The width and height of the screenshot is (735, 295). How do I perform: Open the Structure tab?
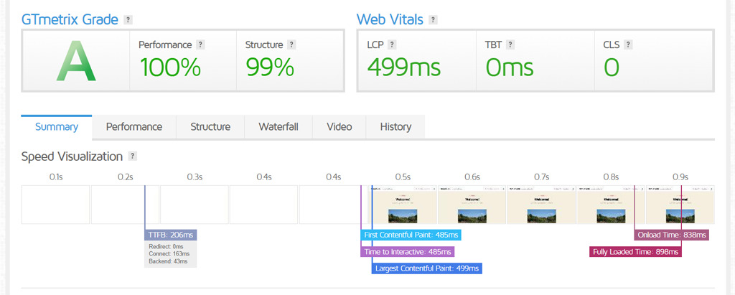tap(210, 127)
